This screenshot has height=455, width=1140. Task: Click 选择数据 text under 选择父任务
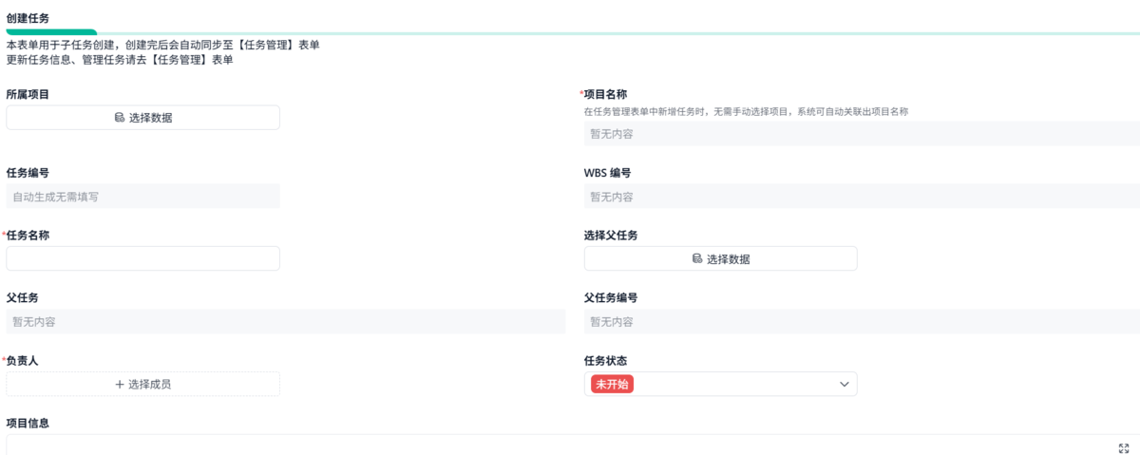[729, 258]
